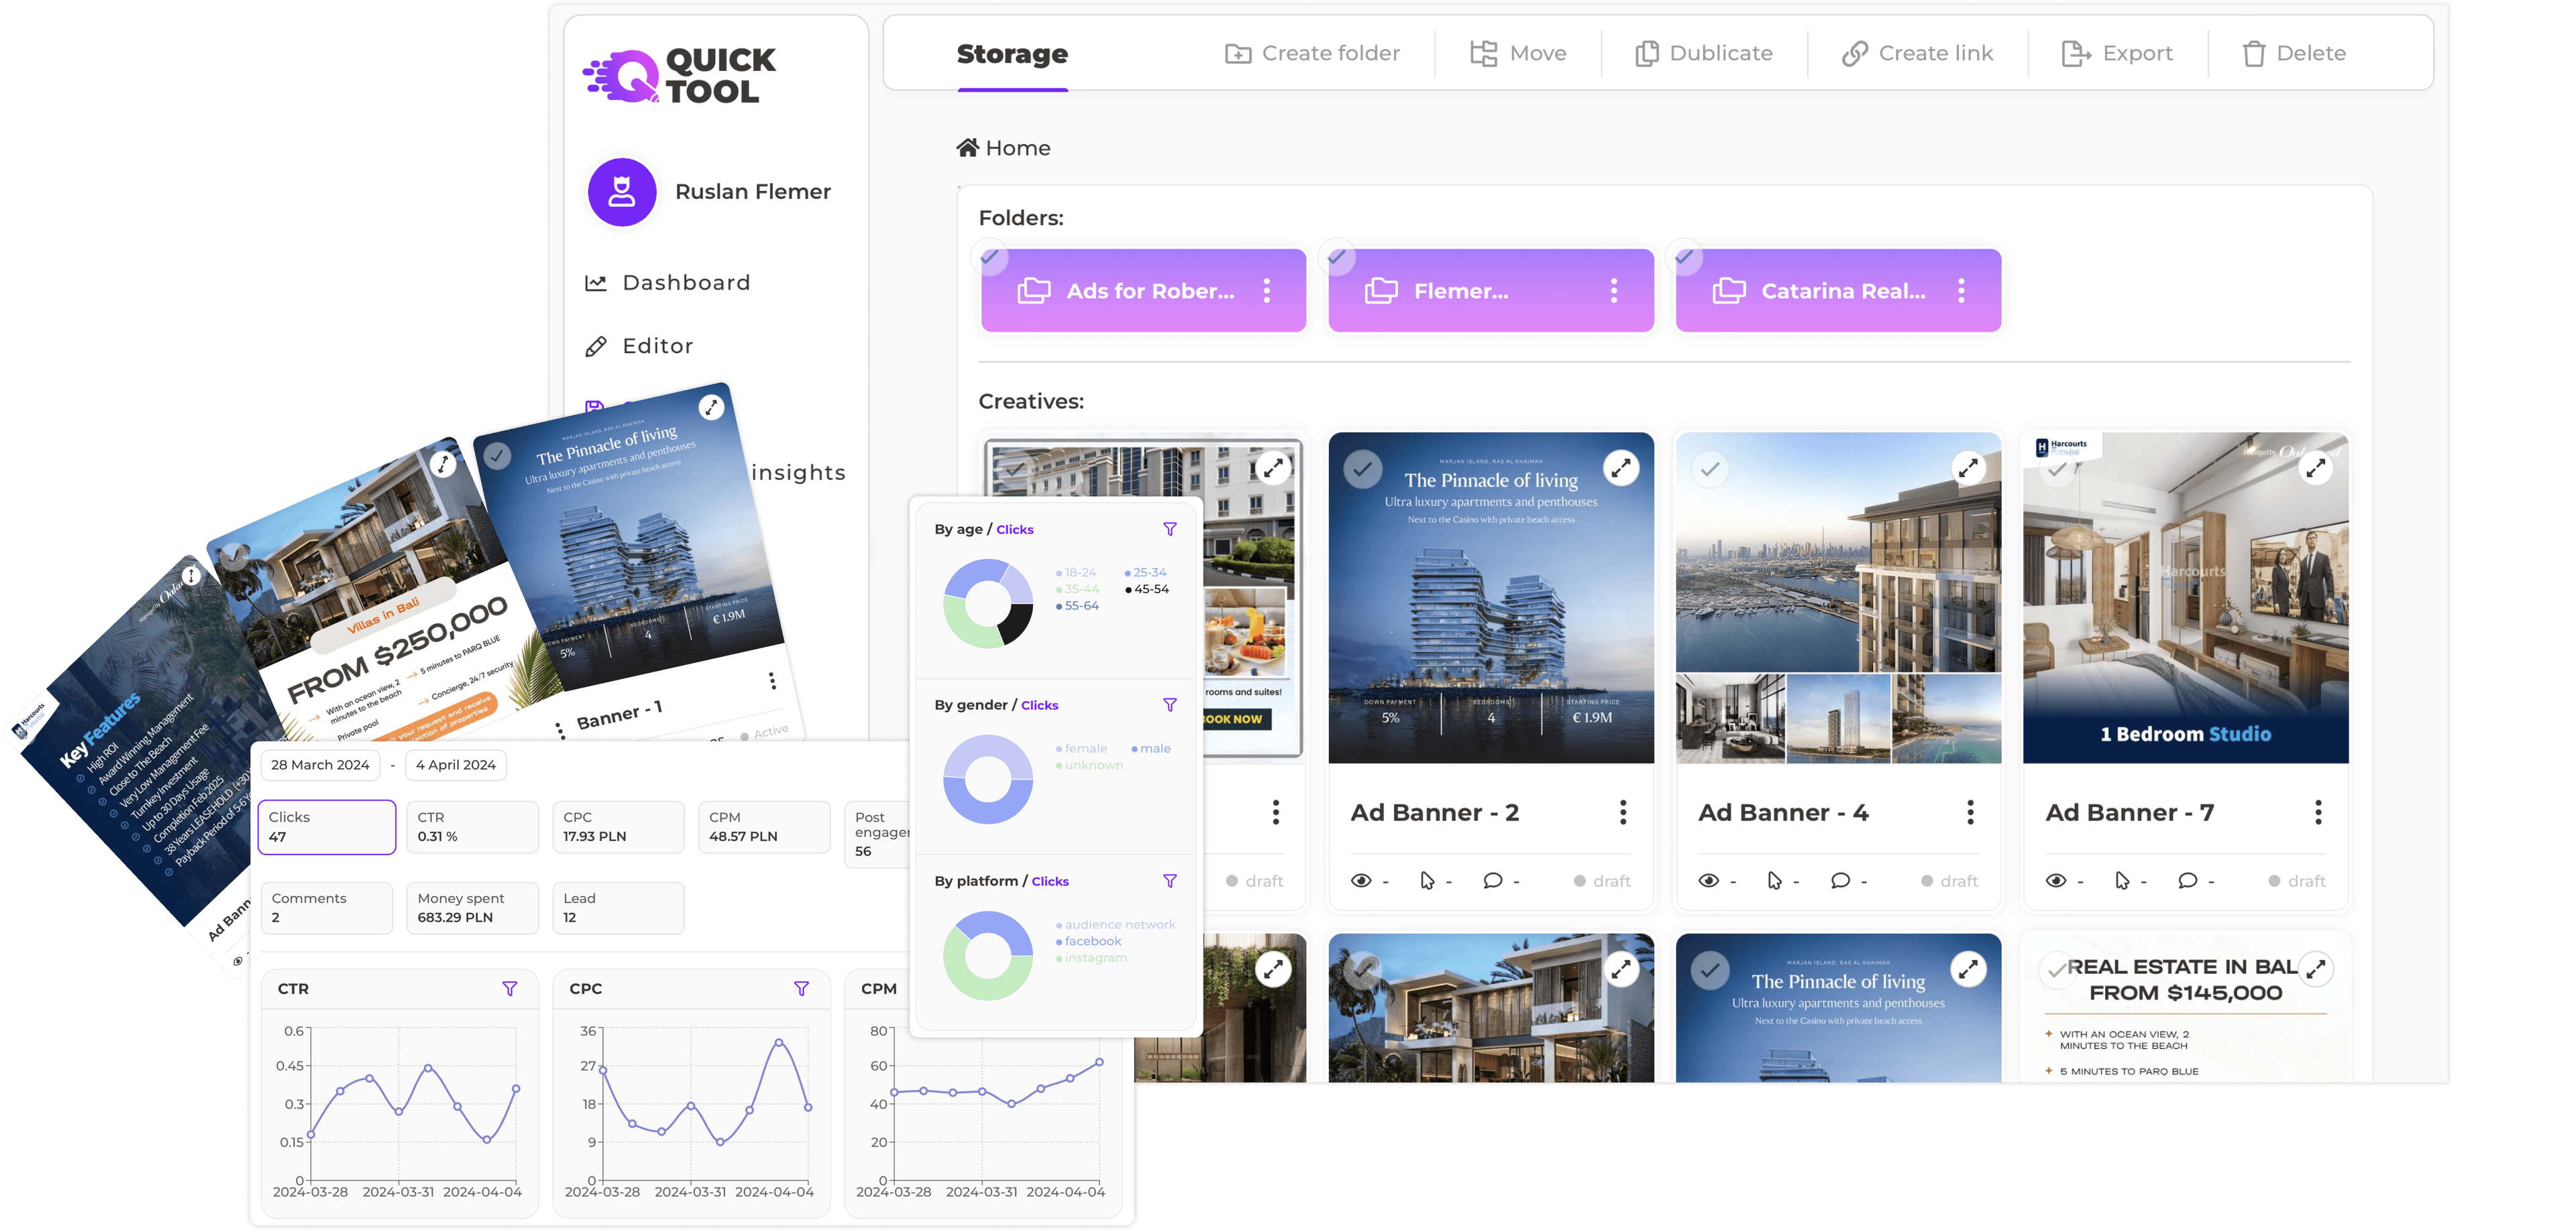Click views eye icon under Ad Banner - 7

(x=2056, y=880)
